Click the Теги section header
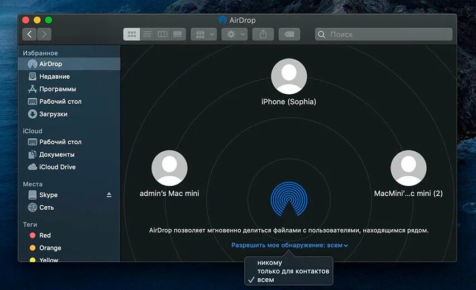The width and height of the screenshot is (476, 290). tap(30, 225)
